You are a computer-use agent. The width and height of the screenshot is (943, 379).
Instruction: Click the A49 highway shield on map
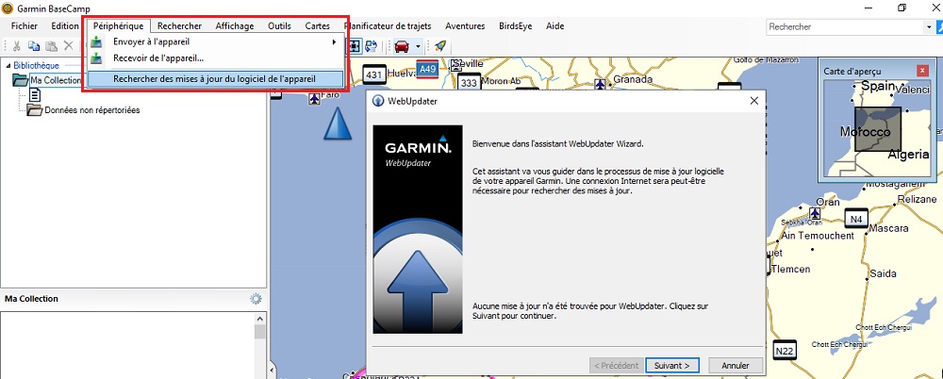point(427,69)
